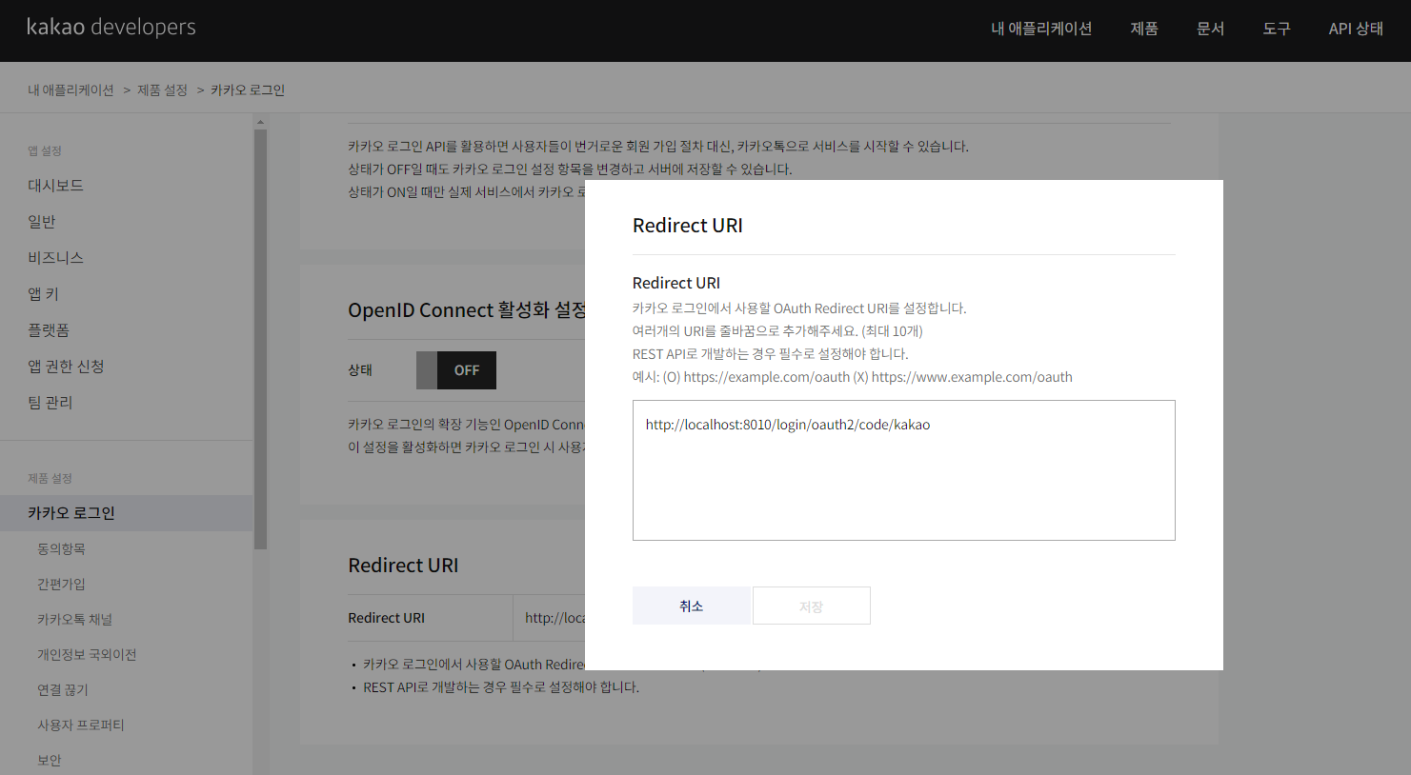Click the Redirect URI textarea in dialog
This screenshot has width=1411, height=775.
(x=903, y=470)
